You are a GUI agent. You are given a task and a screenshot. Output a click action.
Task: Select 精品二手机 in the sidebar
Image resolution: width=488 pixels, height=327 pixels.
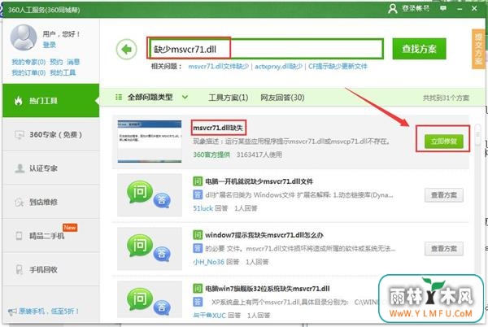pyautogui.click(x=51, y=236)
